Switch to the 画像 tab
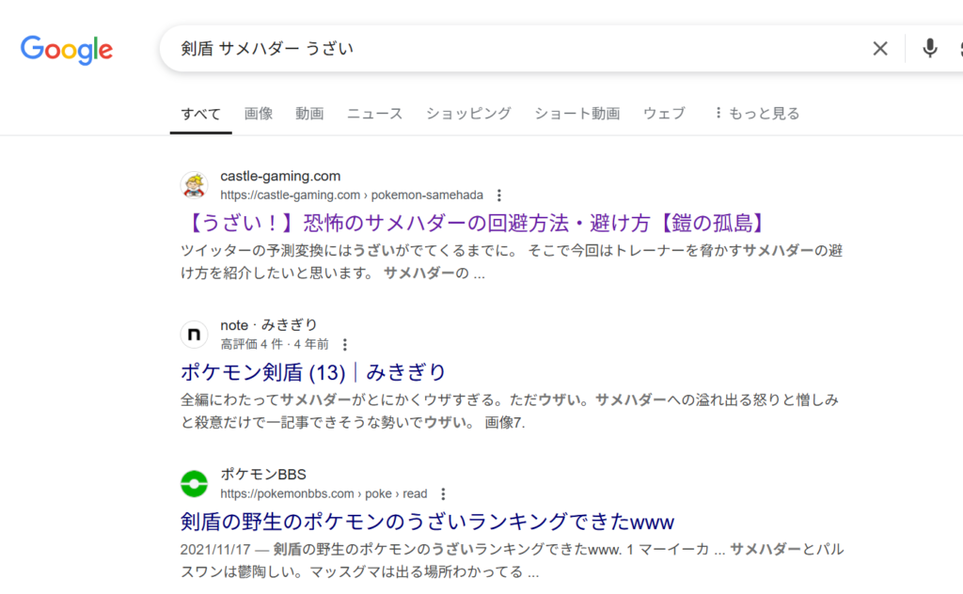963x594 pixels. pos(259,114)
